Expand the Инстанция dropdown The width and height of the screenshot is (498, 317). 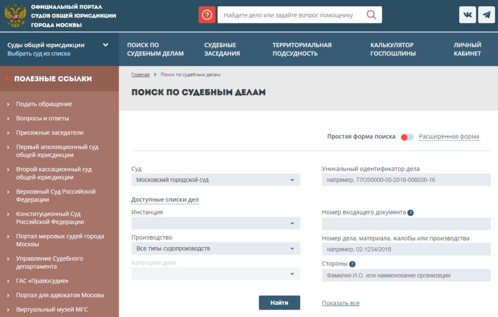click(215, 223)
